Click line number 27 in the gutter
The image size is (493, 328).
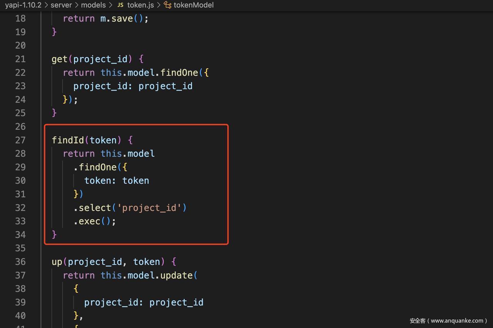(x=20, y=140)
